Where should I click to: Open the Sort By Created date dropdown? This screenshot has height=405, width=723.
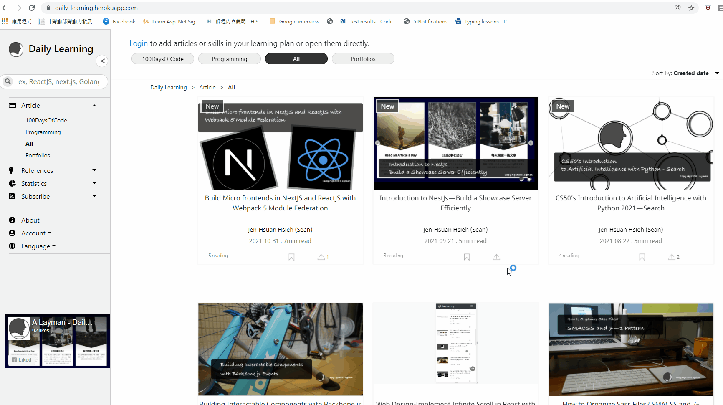click(686, 73)
